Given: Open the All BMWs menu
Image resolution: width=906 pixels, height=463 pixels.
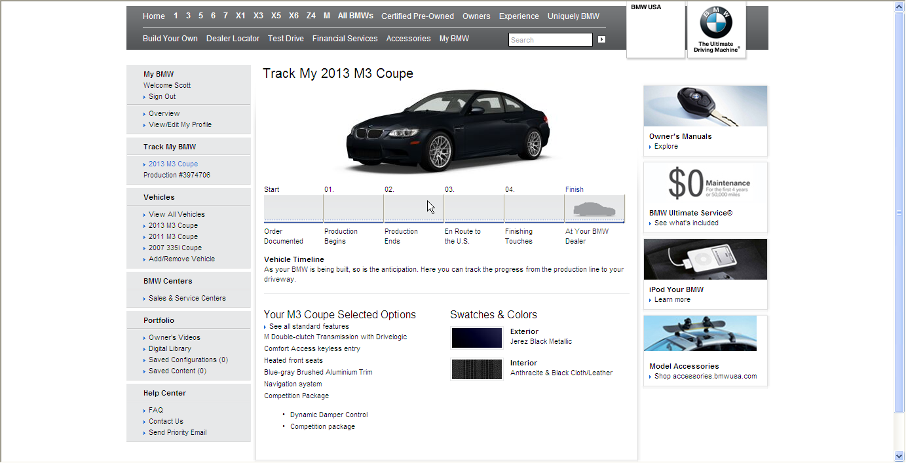Looking at the screenshot, I should [356, 16].
